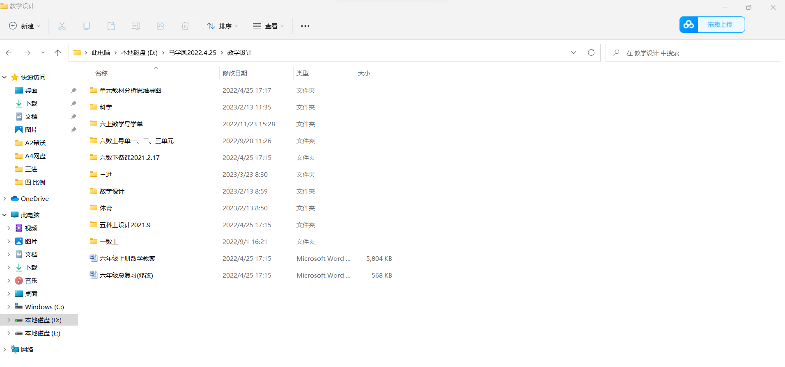Open the 新建 (New) dropdown menu
The width and height of the screenshot is (785, 367).
(x=25, y=26)
